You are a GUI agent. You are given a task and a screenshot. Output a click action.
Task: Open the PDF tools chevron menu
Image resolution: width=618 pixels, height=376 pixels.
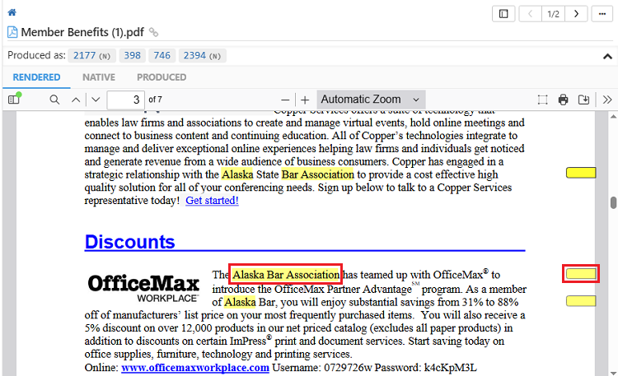pyautogui.click(x=607, y=100)
